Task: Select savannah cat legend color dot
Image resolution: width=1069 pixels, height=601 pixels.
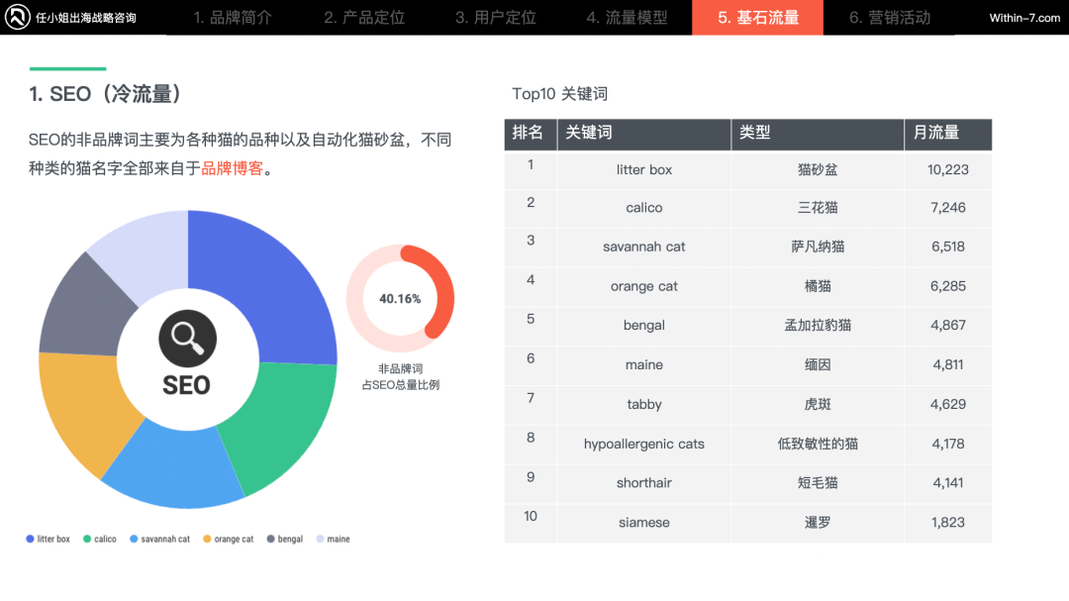Action: (134, 539)
